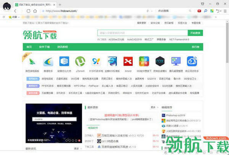Click the 领航下载 site logo
The width and height of the screenshot is (229, 155).
pos(40,35)
